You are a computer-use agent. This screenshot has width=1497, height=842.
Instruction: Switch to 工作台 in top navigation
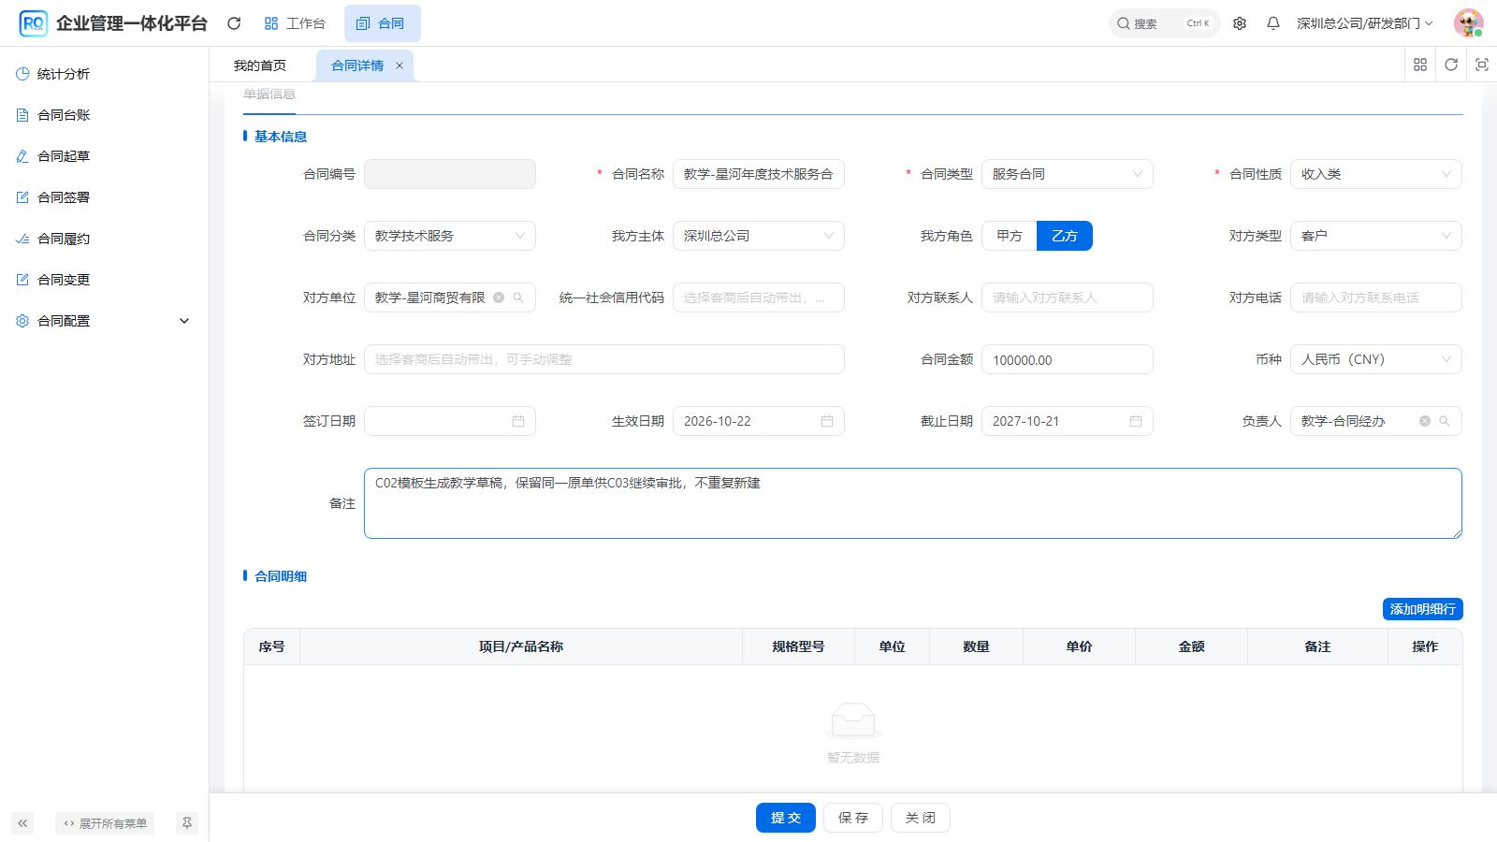[295, 23]
